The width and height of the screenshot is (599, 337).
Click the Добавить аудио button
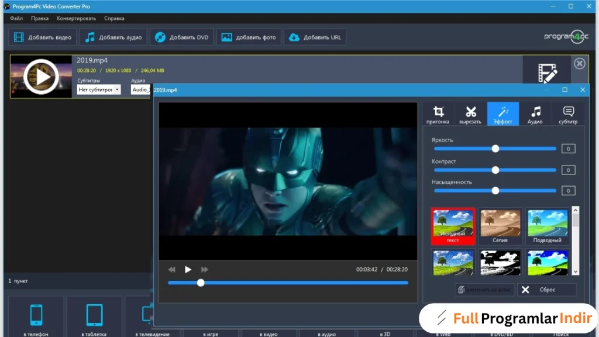(113, 37)
